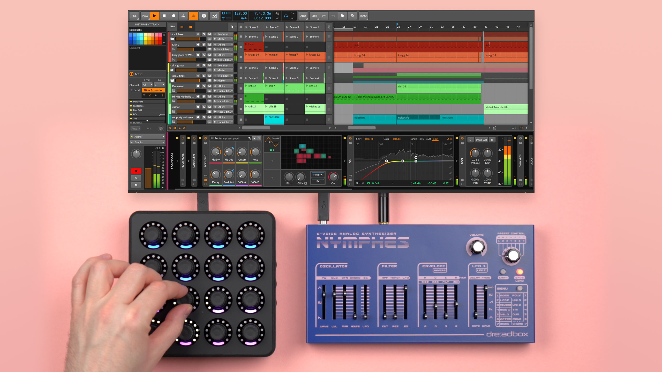Open the Channel From dropdown set to All
The width and height of the screenshot is (662, 372).
pyautogui.click(x=147, y=85)
